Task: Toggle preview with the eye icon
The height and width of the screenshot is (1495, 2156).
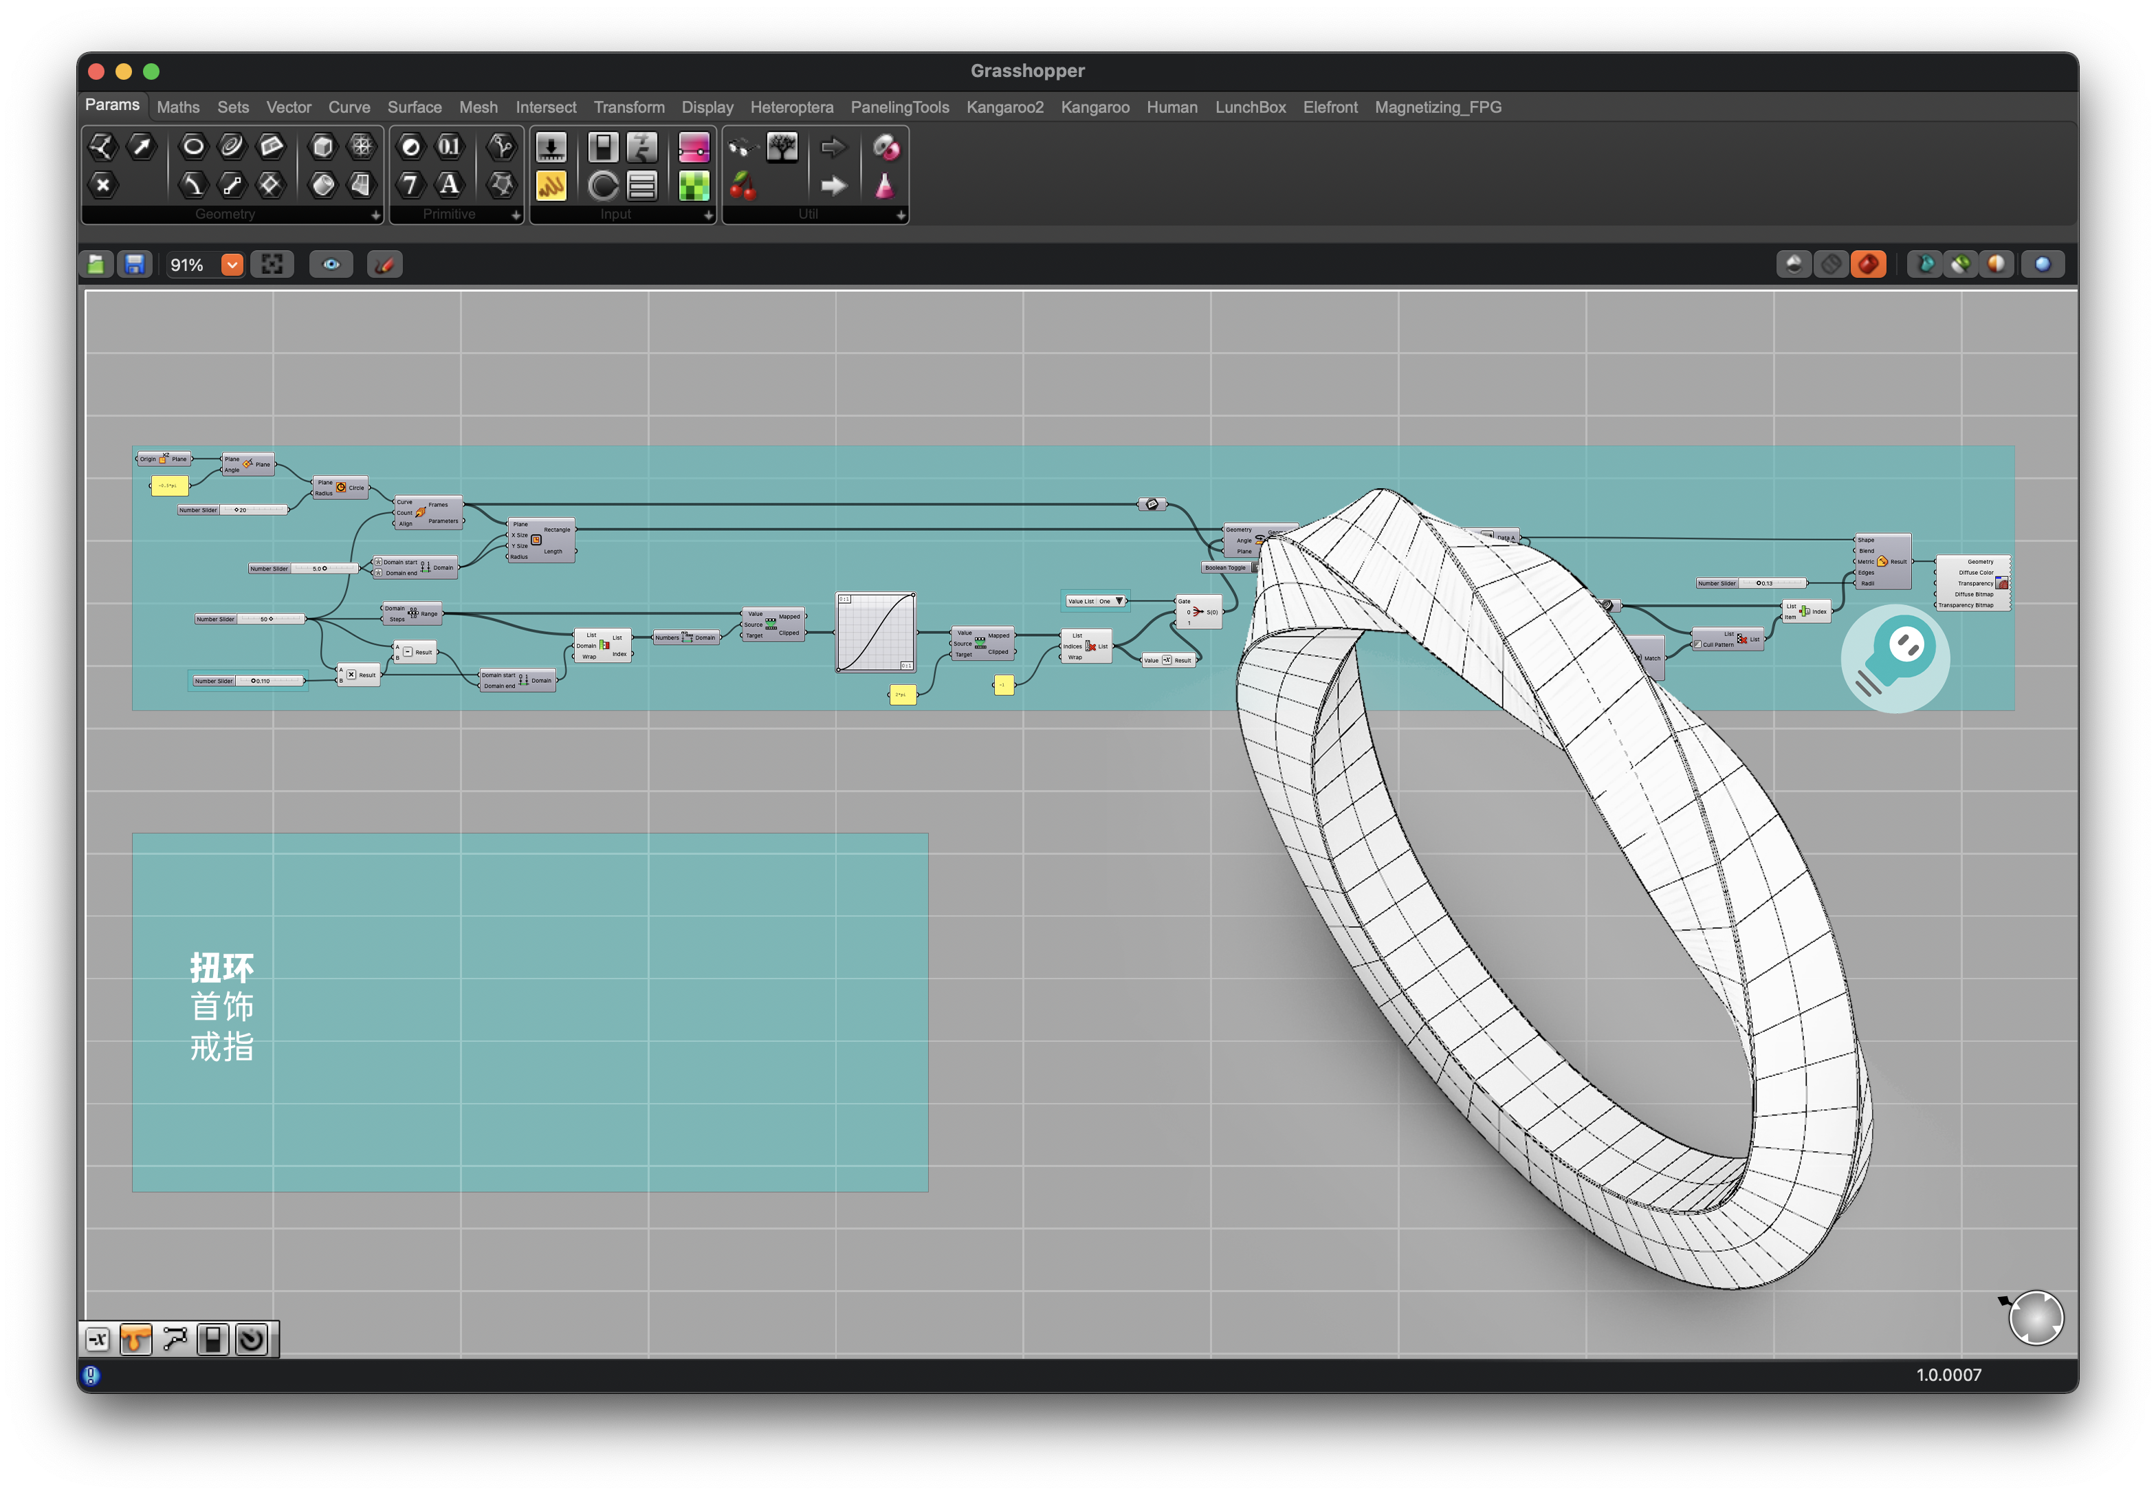Action: pyautogui.click(x=331, y=265)
